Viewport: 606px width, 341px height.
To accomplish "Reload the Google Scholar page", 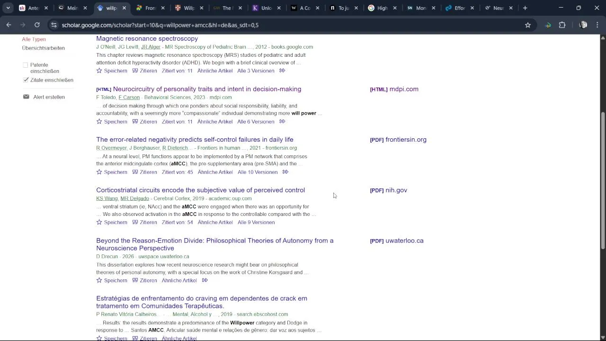I will 37,25.
